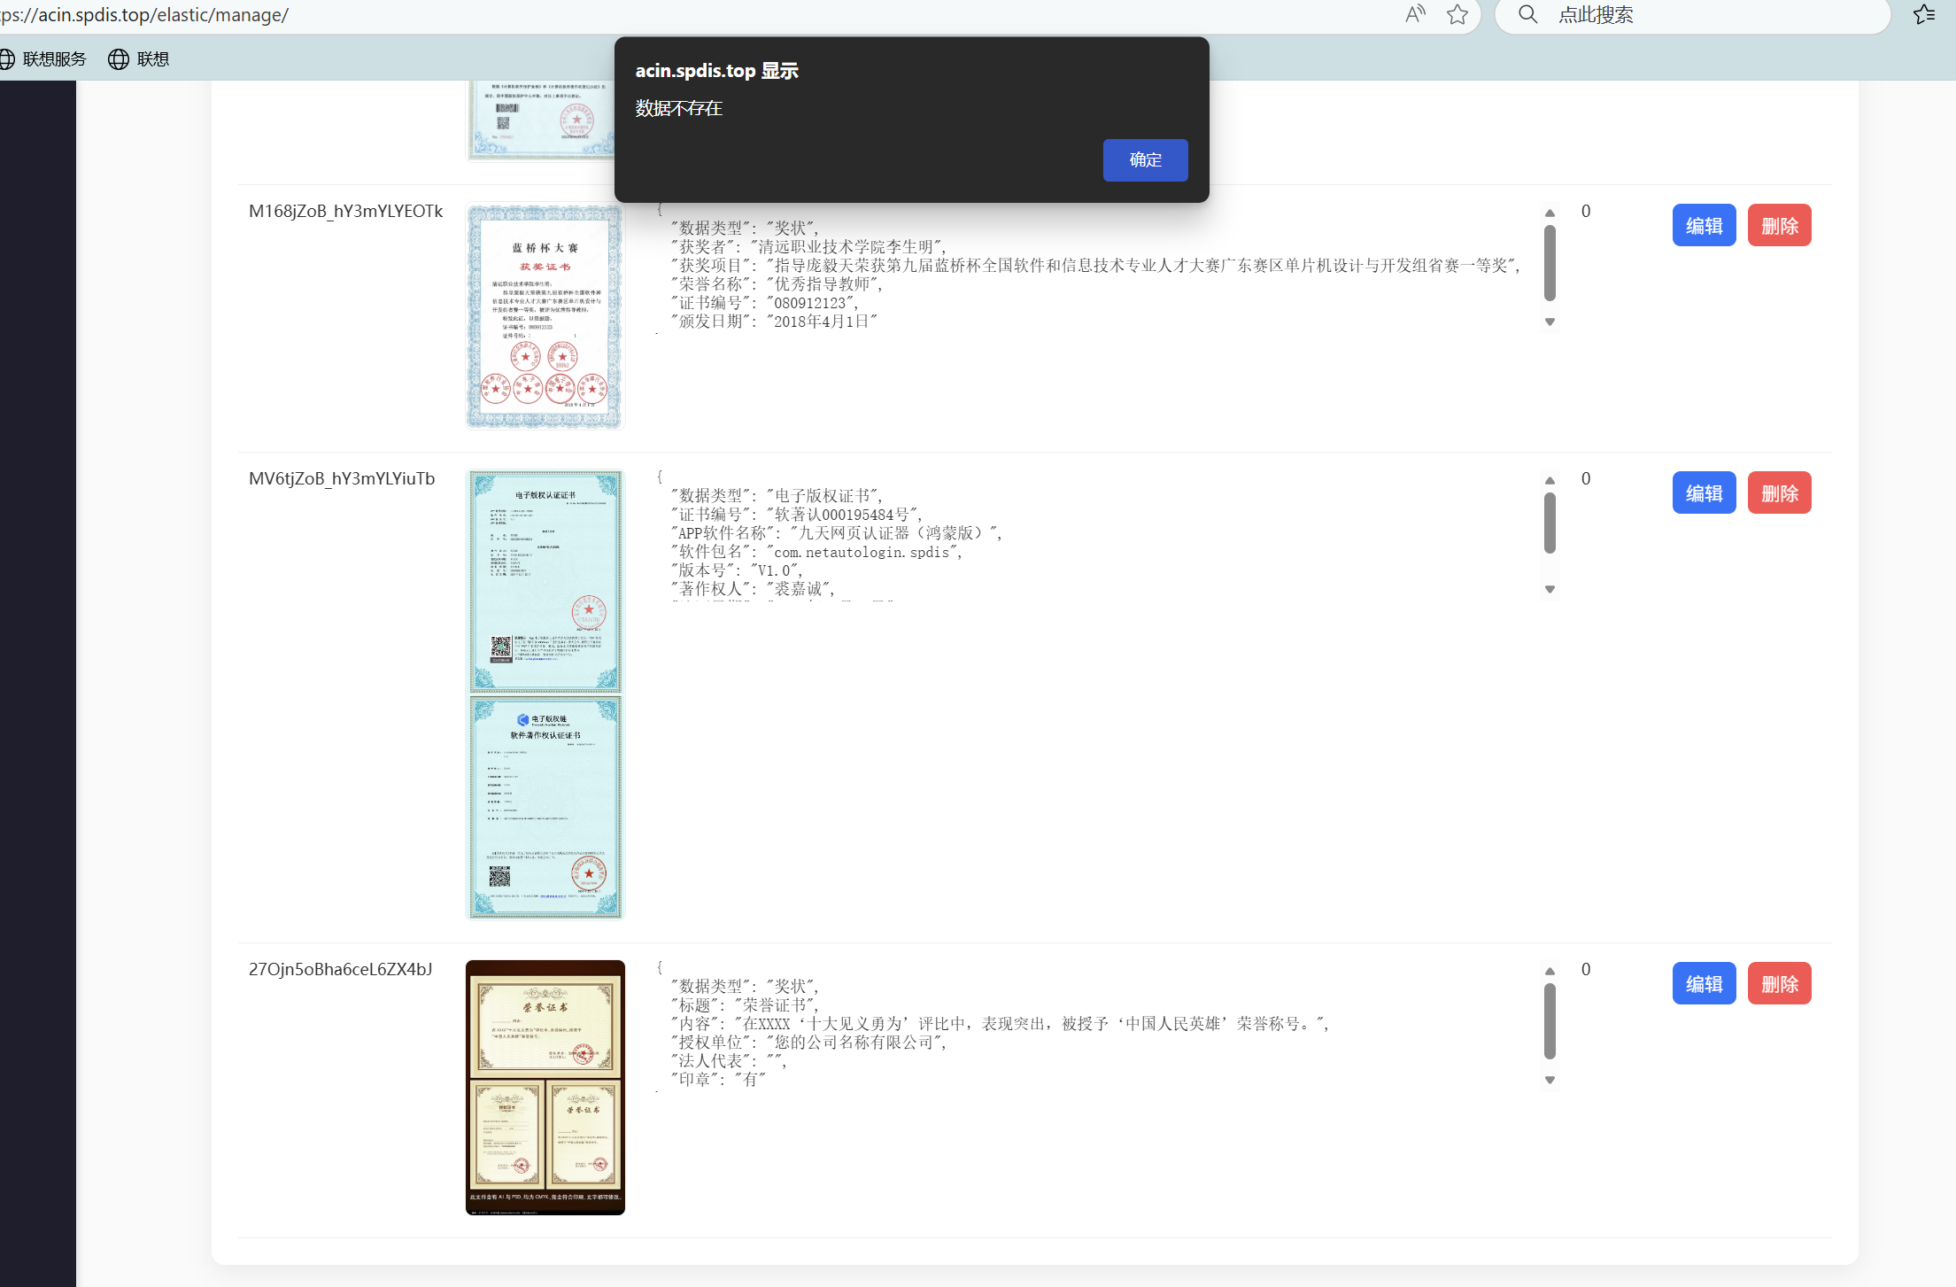Click the favorite star icon in address bar
This screenshot has width=1956, height=1287.
[1457, 14]
